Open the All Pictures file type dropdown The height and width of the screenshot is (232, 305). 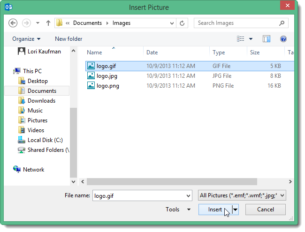242,195
